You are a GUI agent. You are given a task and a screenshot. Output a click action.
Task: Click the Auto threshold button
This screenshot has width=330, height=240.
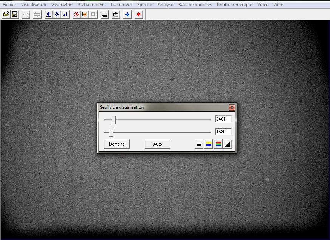click(157, 144)
